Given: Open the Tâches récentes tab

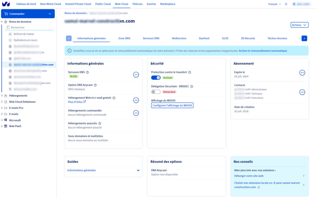Looking at the screenshot, I should pos(277,38).
